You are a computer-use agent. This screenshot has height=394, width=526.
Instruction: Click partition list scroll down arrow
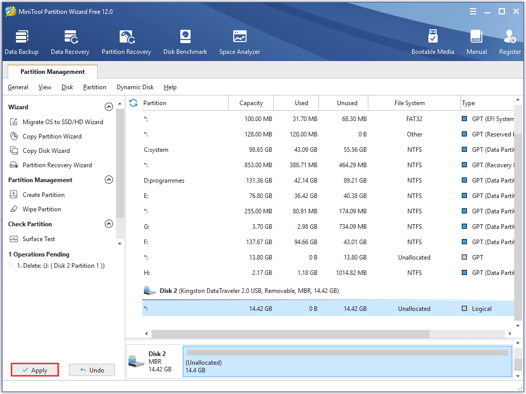pos(518,326)
